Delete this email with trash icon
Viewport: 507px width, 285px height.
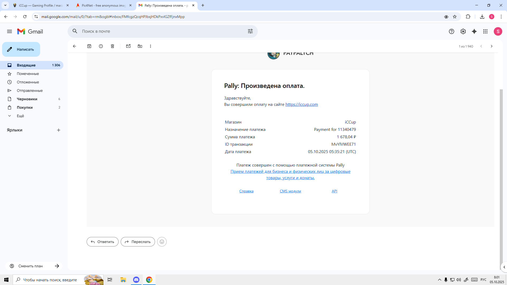pos(112,46)
